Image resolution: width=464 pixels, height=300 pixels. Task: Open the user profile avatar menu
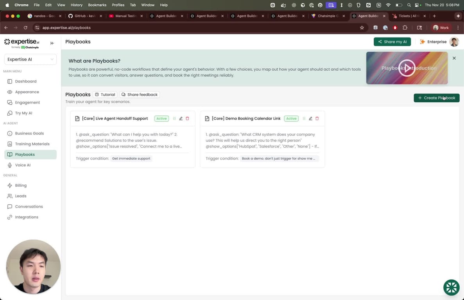coord(454,42)
